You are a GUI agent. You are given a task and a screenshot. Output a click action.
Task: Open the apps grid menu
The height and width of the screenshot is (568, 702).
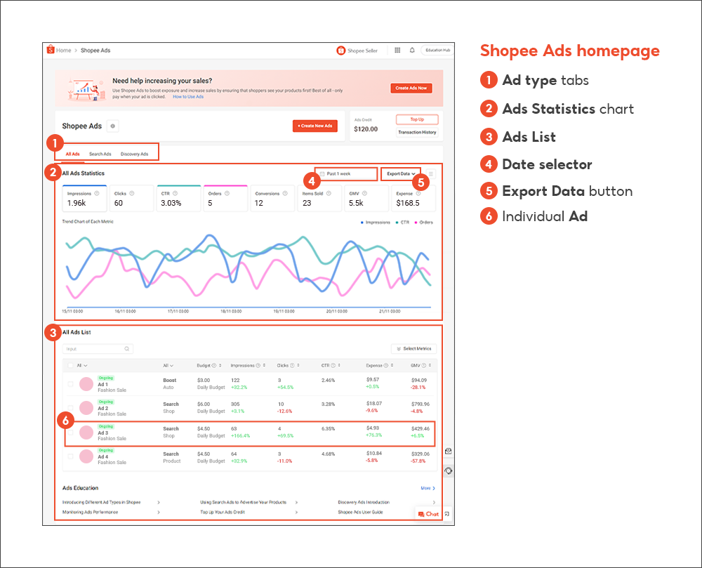[397, 50]
